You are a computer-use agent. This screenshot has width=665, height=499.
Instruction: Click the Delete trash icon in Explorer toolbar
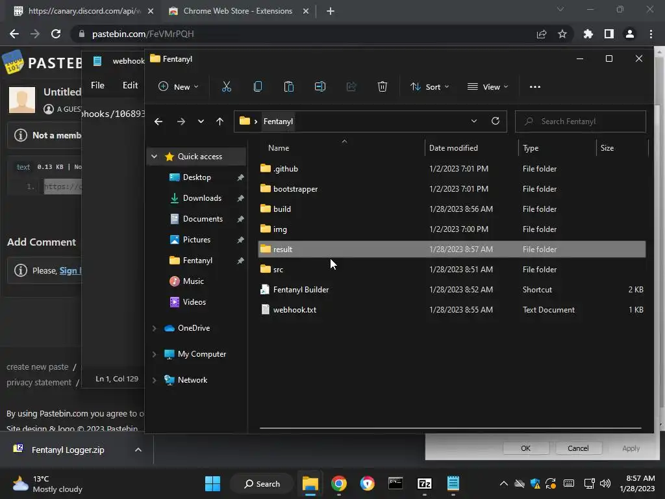pos(382,86)
